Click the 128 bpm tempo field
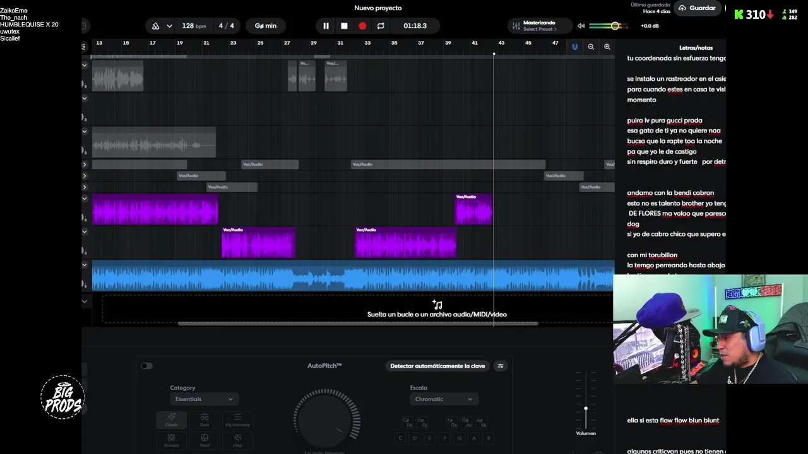Image resolution: width=808 pixels, height=454 pixels. (x=194, y=26)
